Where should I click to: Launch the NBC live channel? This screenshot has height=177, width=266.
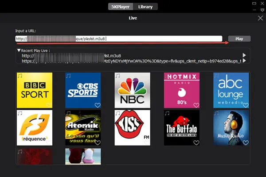(x=132, y=90)
